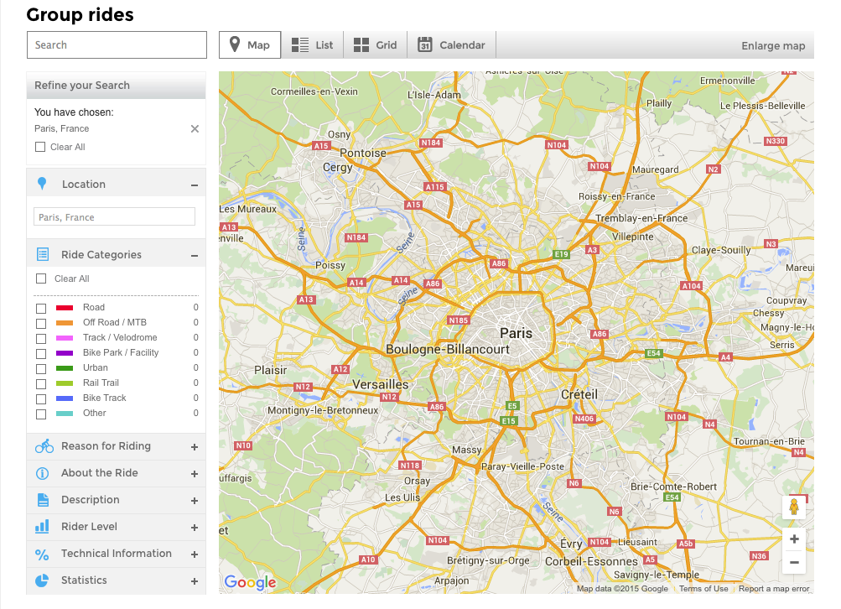Switch to the Calendar view tab
The width and height of the screenshot is (841, 609).
click(x=452, y=44)
